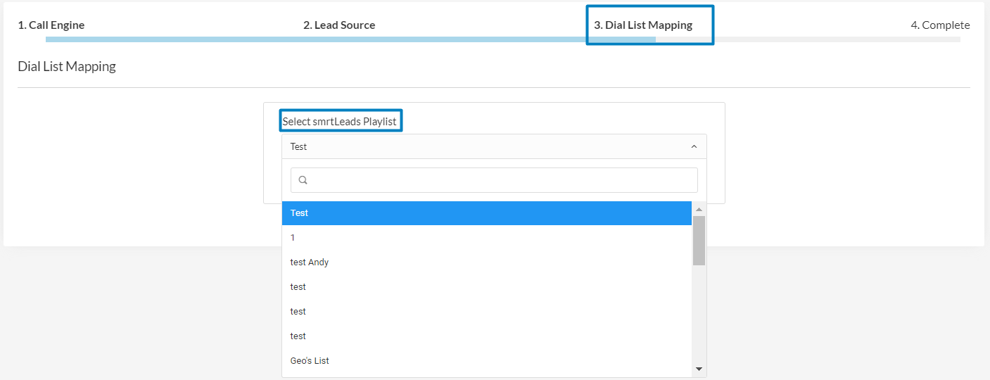990x380 pixels.
Task: Jump to the '4. Complete' step
Action: (x=940, y=25)
